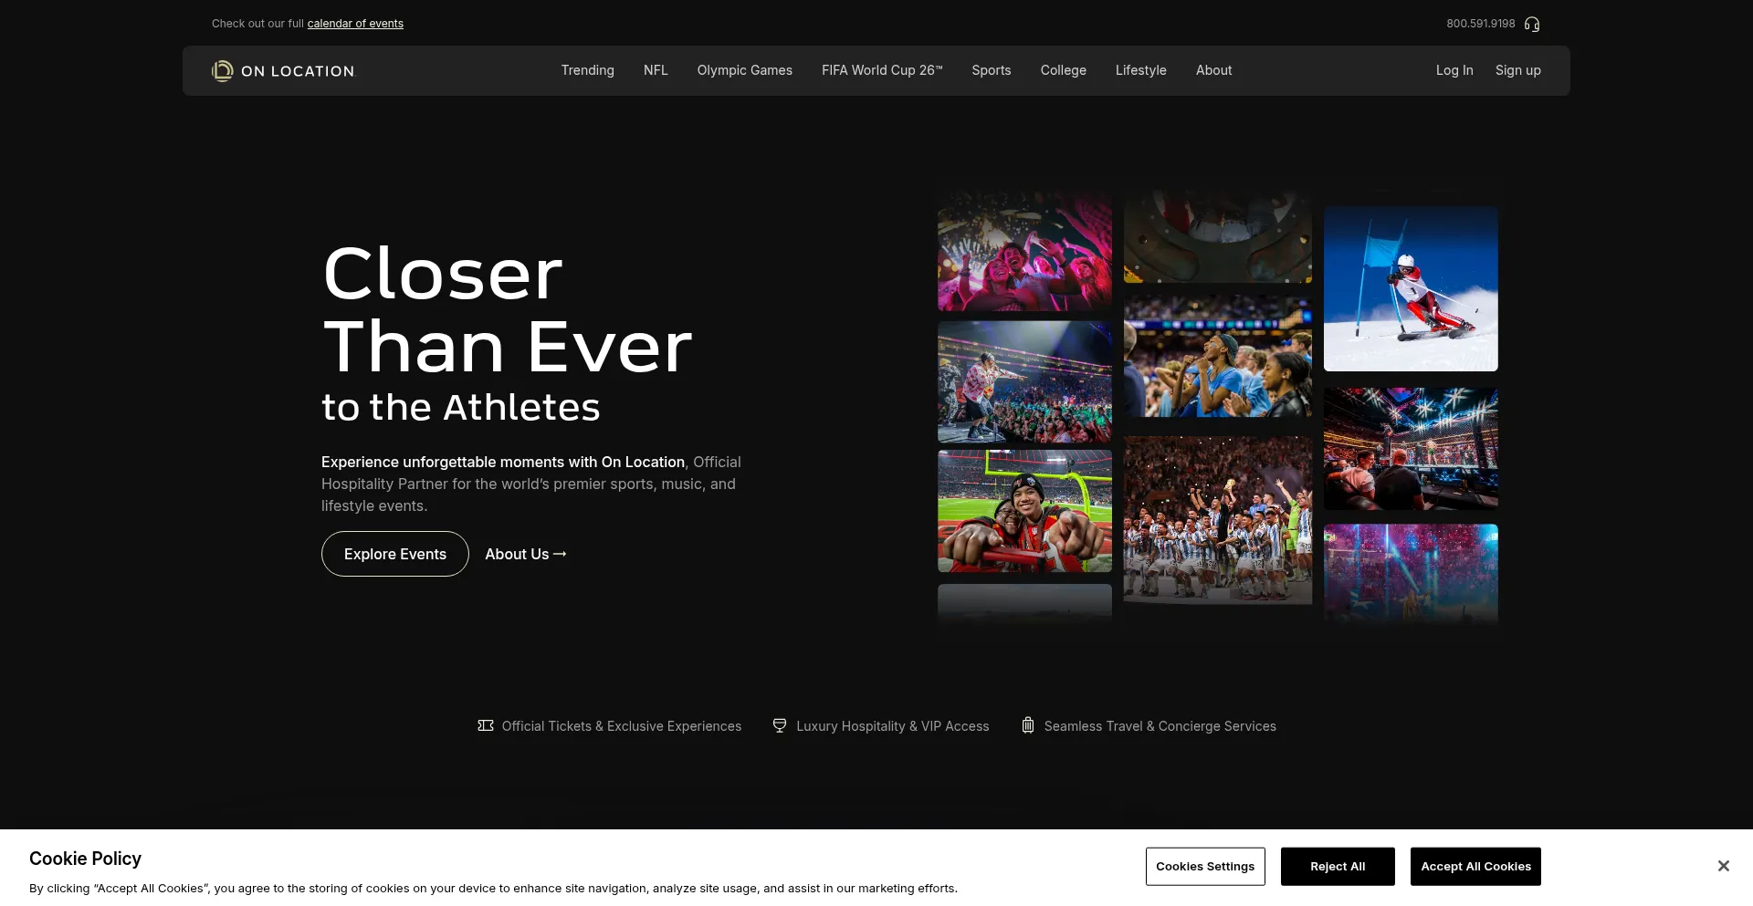
Task: Click the calendar of events link
Action: point(355,24)
